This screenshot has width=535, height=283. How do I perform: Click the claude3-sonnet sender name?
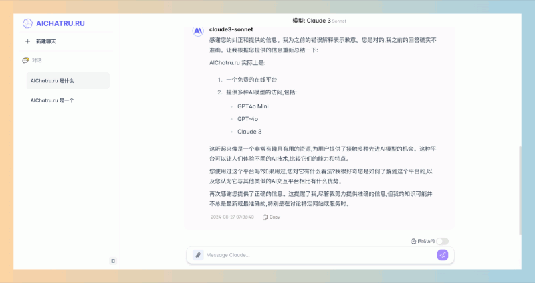point(231,29)
